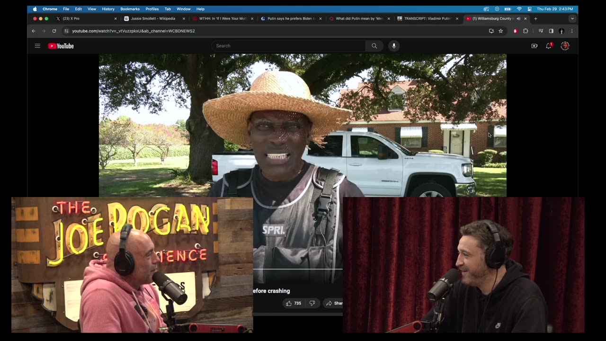Open the tab search dropdown arrow
Screen dimensions: 606x341
pos(572,18)
